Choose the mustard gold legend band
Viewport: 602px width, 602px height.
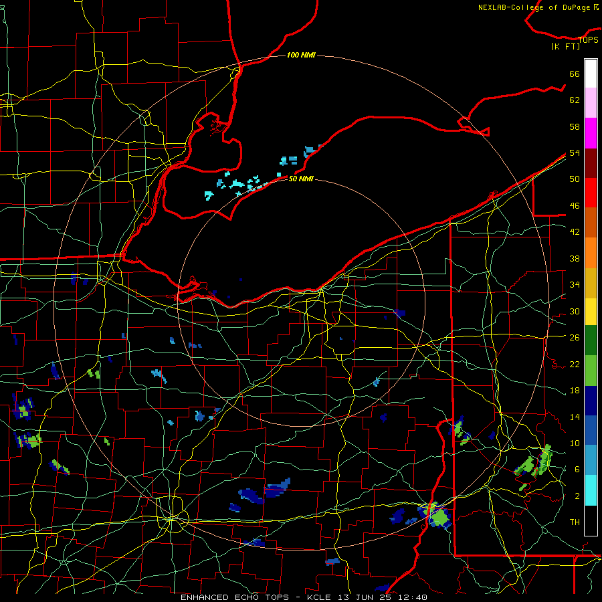click(x=591, y=283)
